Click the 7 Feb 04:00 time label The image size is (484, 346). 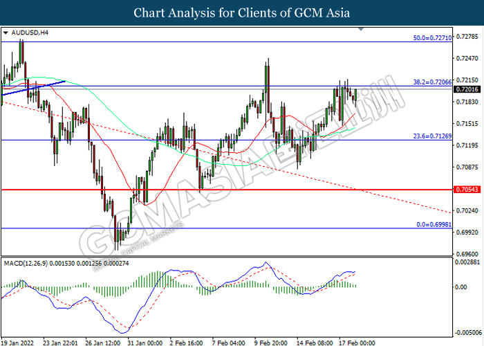[228, 343]
